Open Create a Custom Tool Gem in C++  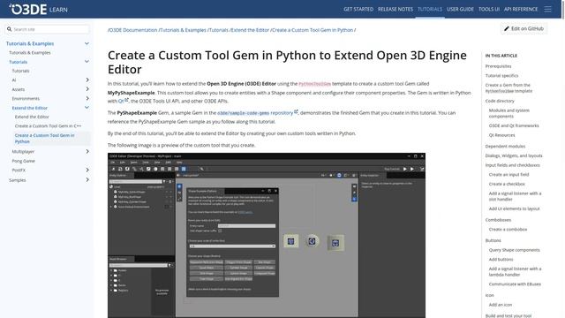[x=48, y=126]
